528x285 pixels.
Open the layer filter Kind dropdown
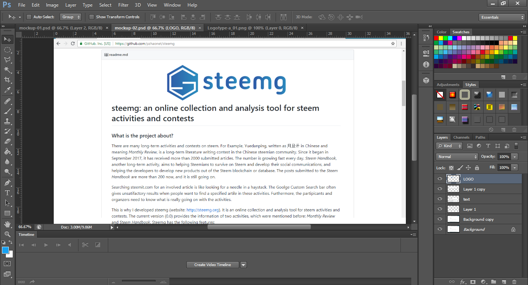[x=449, y=146]
